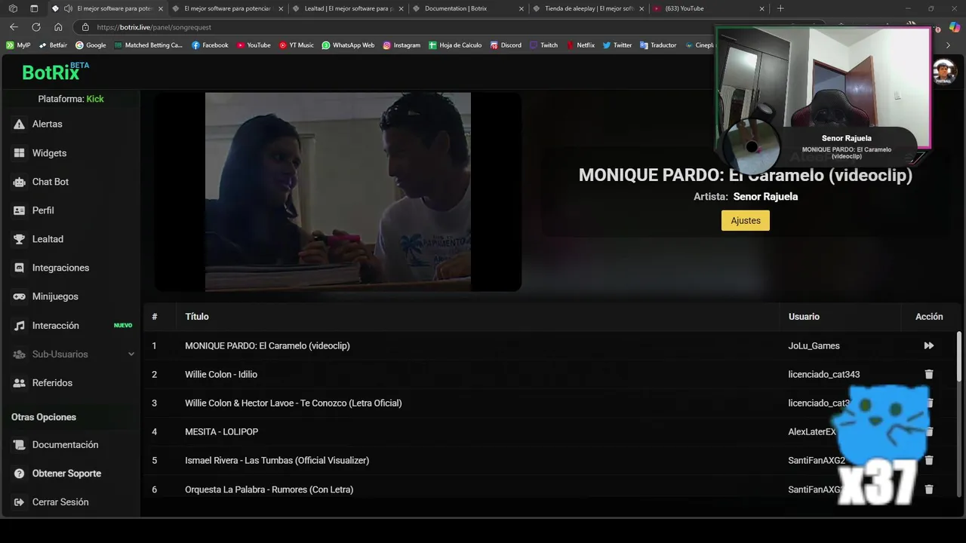Open the Twitter bookmark
This screenshot has height=543, width=966.
[617, 45]
